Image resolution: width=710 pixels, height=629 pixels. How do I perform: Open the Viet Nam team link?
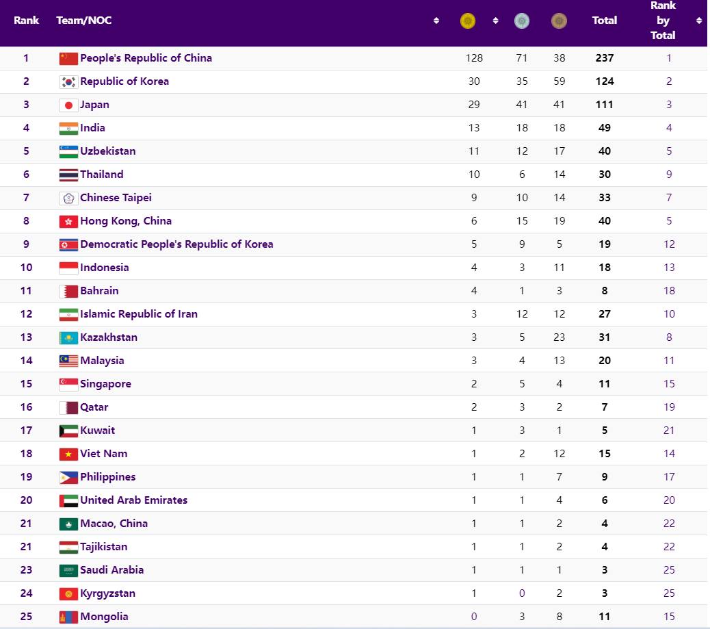point(104,454)
